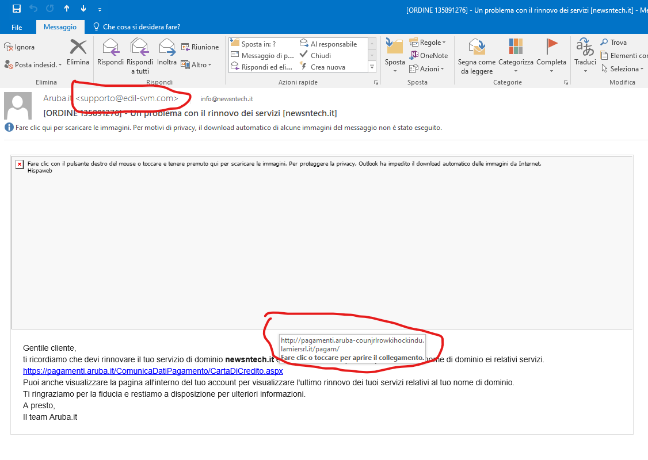The height and width of the screenshot is (460, 648).
Task: Click the Ignora button
Action: (x=20, y=47)
